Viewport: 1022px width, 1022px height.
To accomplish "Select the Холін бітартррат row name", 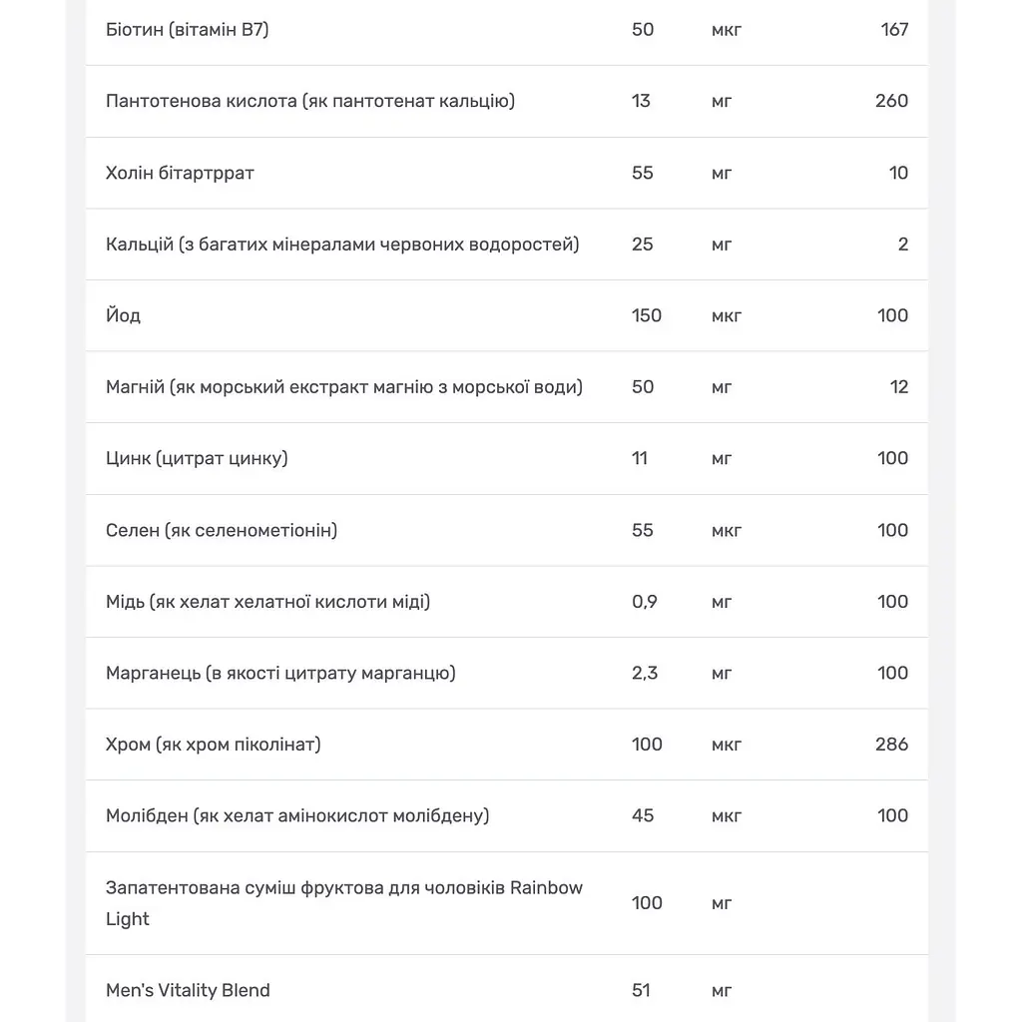I will [x=180, y=173].
